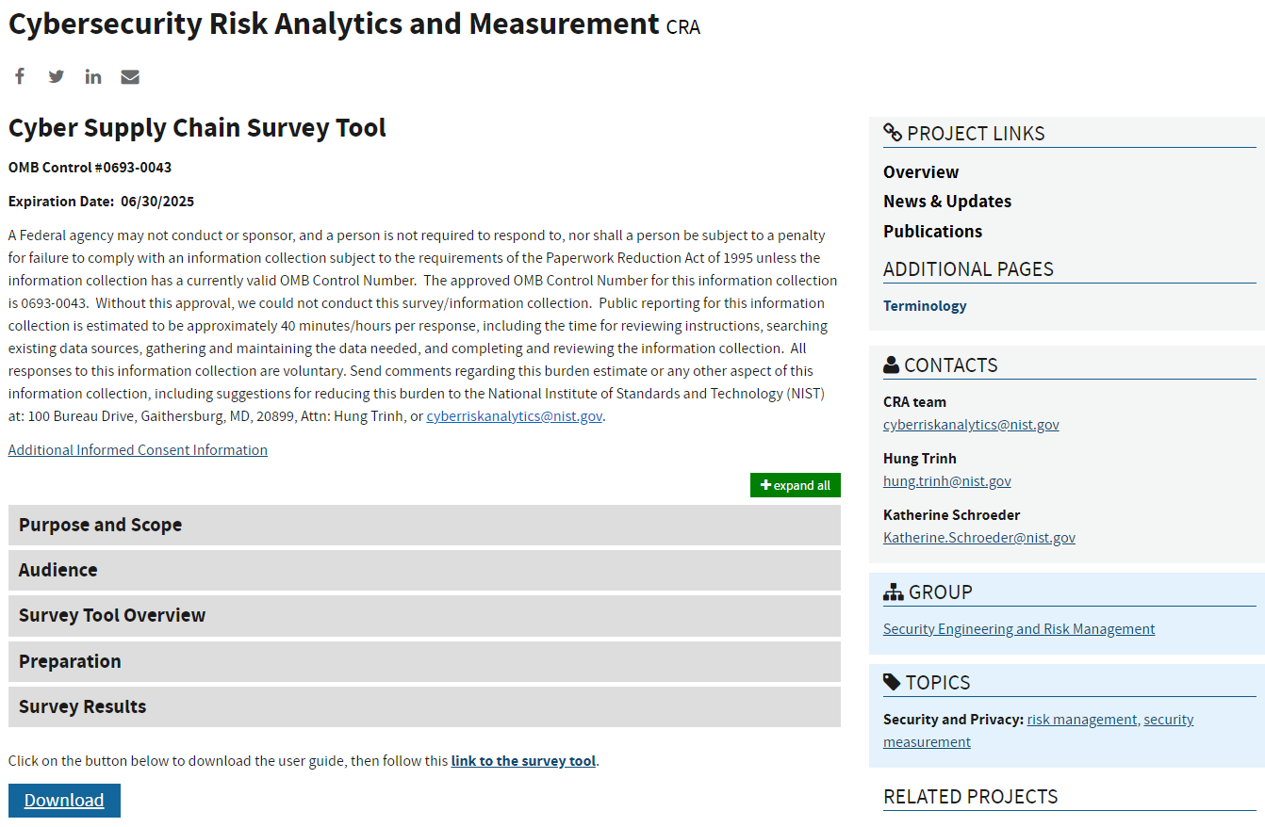
Task: Share page via Twitter icon
Action: [57, 76]
